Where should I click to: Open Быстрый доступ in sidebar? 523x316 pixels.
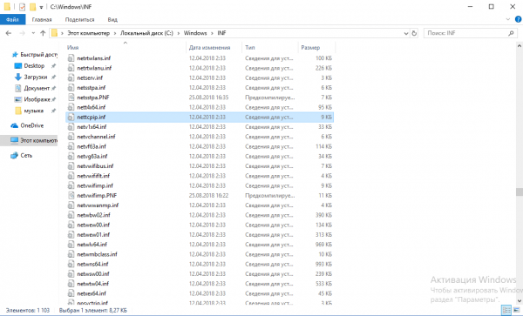coord(35,55)
